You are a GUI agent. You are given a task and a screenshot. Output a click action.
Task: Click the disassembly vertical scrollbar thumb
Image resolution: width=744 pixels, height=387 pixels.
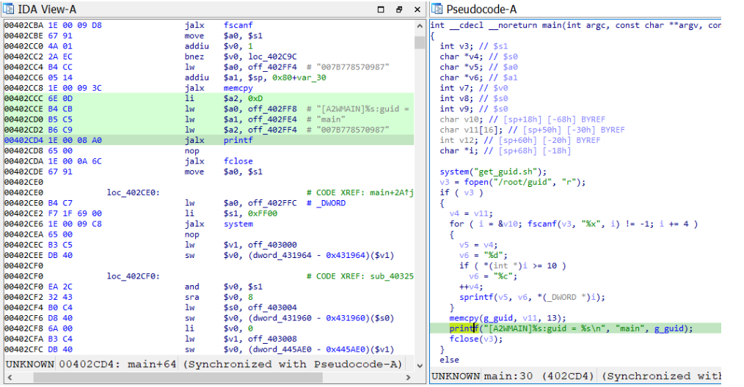pos(420,43)
